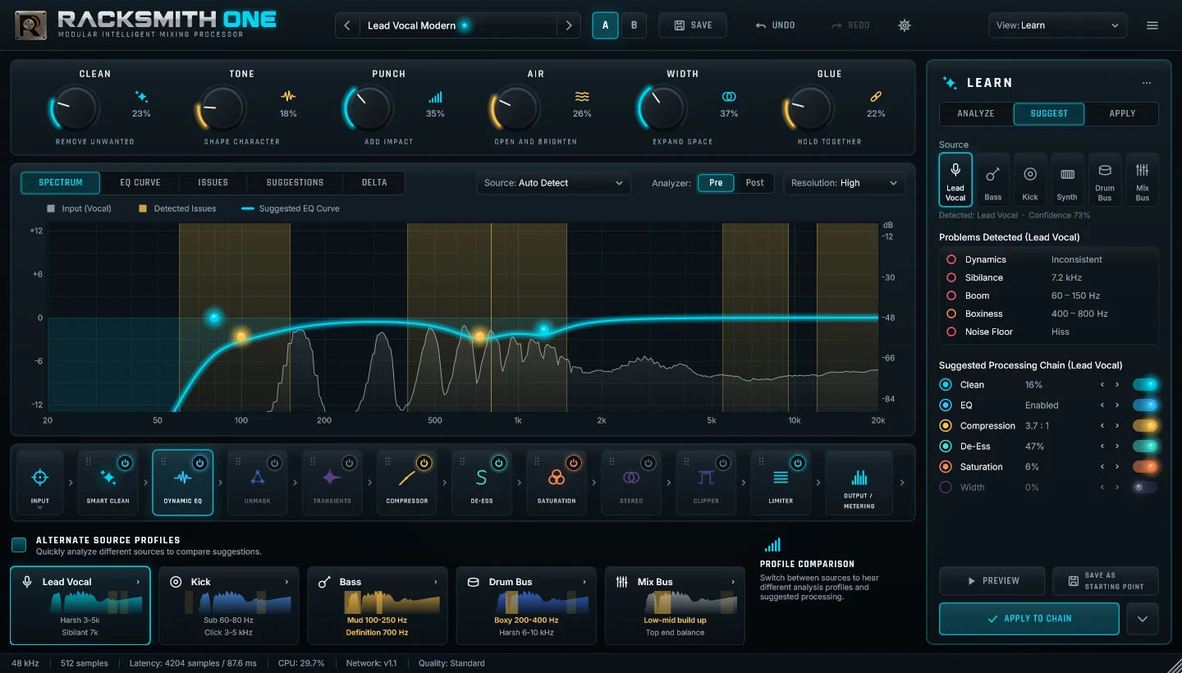This screenshot has width=1182, height=673.
Task: Click the Preview button
Action: click(x=992, y=581)
